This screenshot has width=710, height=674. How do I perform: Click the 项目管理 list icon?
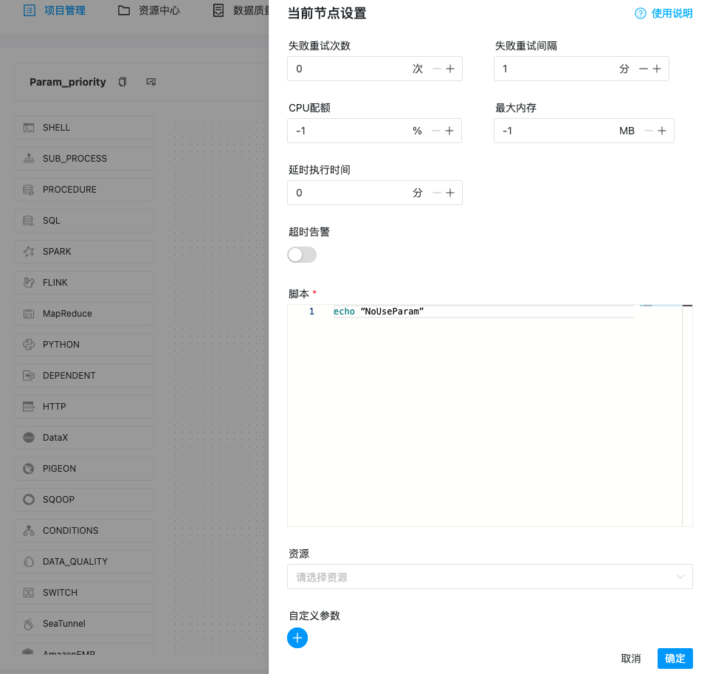[x=30, y=10]
